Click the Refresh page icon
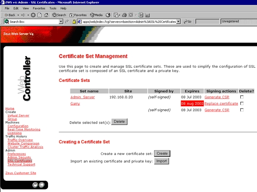 (x=40, y=15)
